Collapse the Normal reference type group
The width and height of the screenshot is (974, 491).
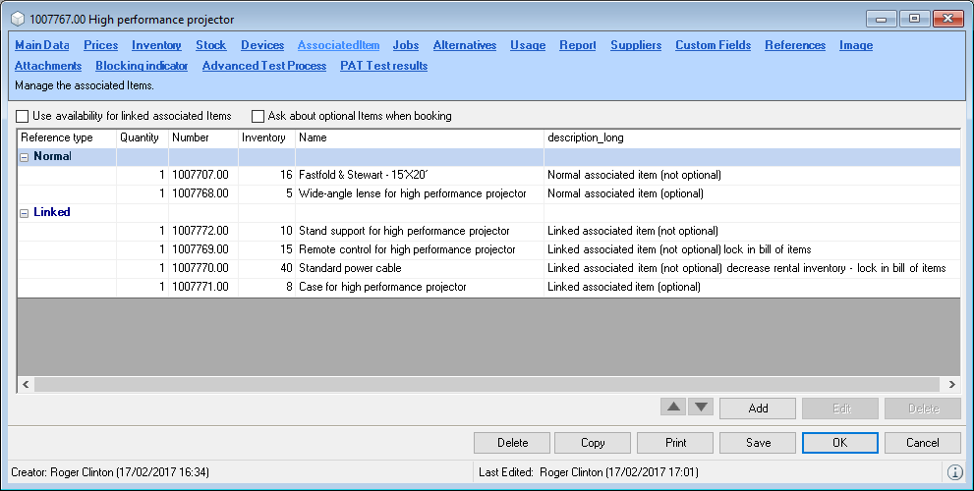[x=24, y=157]
